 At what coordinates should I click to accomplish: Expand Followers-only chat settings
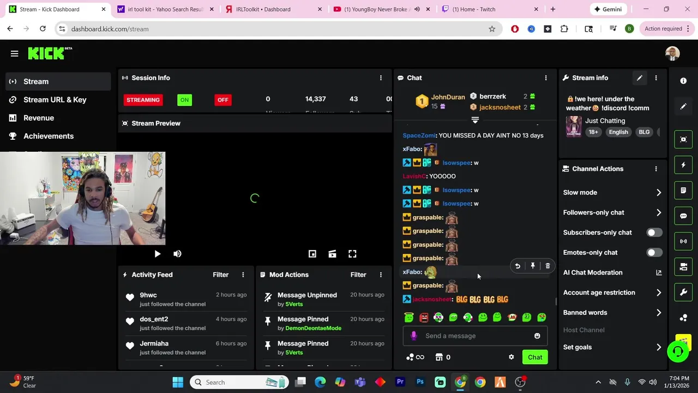[612, 212]
